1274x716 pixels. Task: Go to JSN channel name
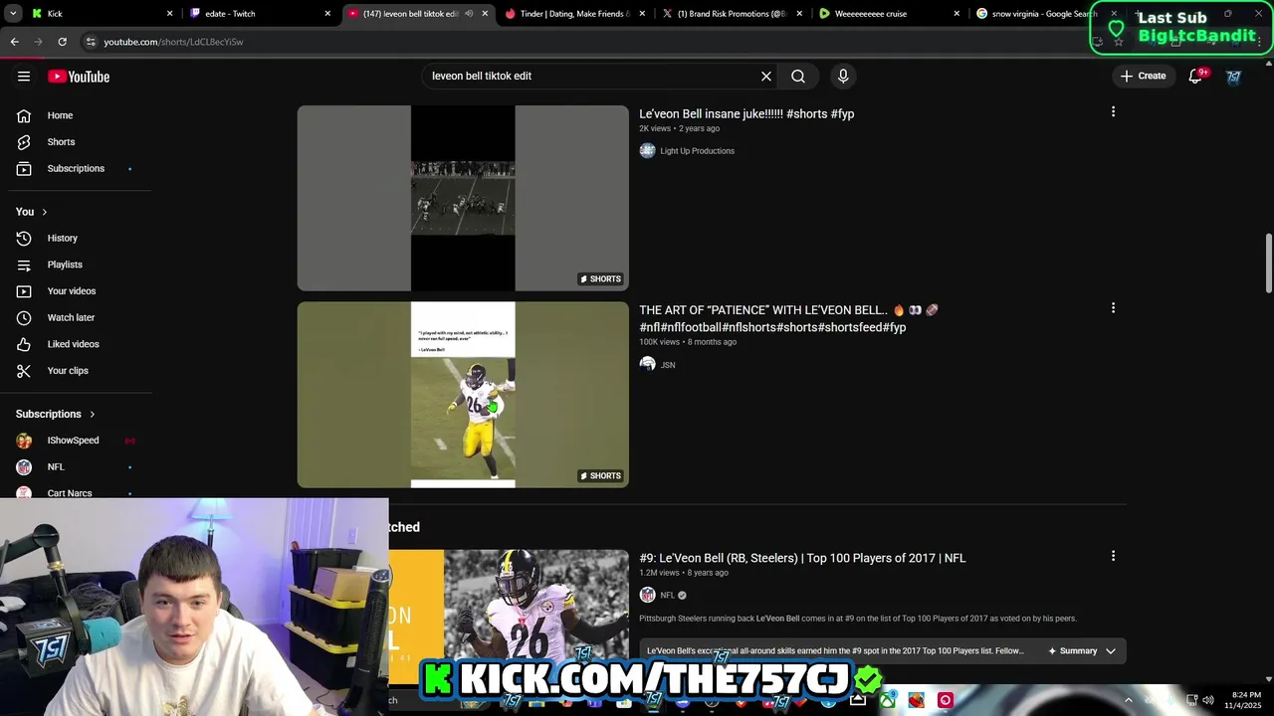point(668,365)
